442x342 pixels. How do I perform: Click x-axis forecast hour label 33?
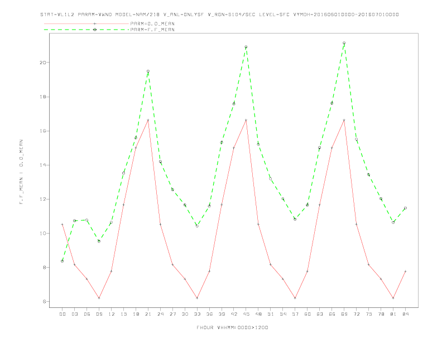point(197,314)
